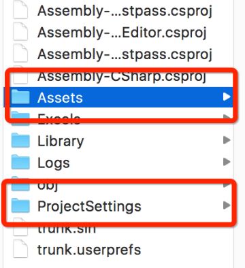Image resolution: width=245 pixels, height=268 pixels.
Task: Select the Logs folder name
Action: click(x=54, y=163)
